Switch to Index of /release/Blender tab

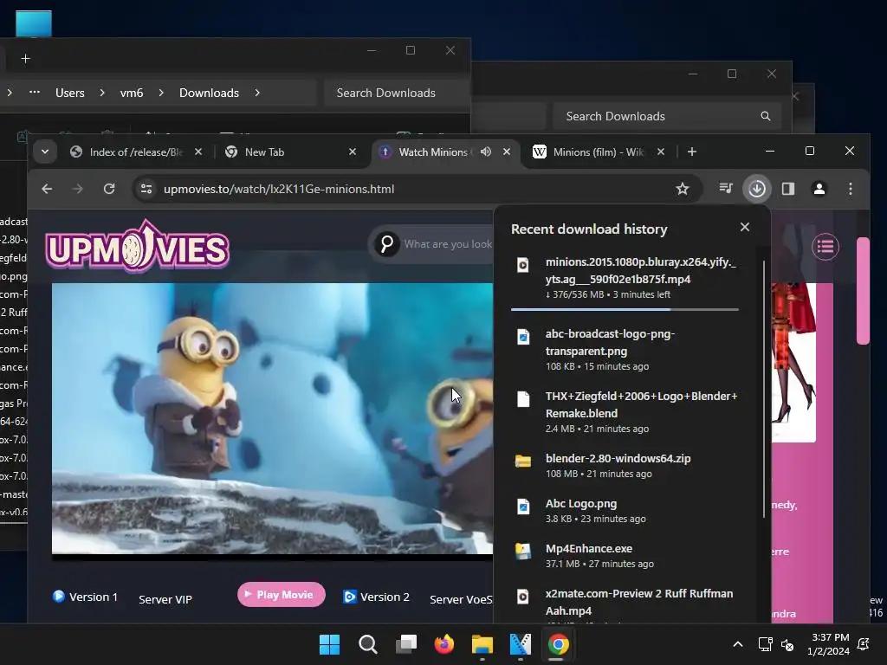(136, 152)
